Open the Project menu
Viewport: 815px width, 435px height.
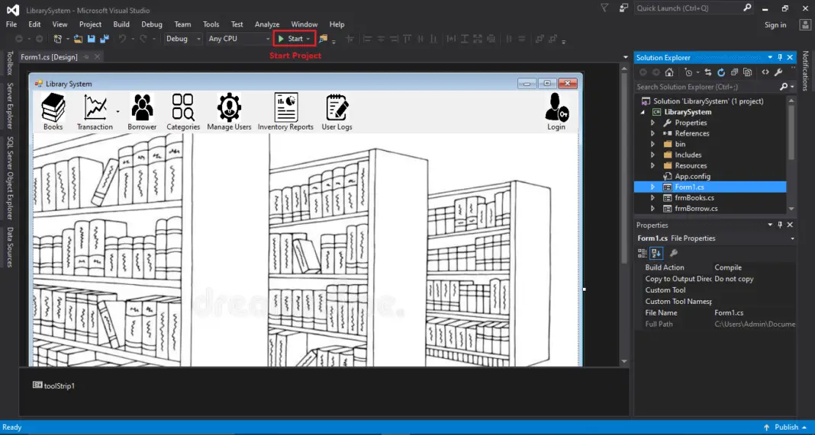tap(91, 24)
